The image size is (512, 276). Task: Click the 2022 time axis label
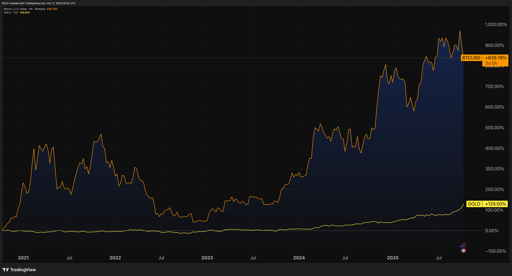tap(115, 258)
